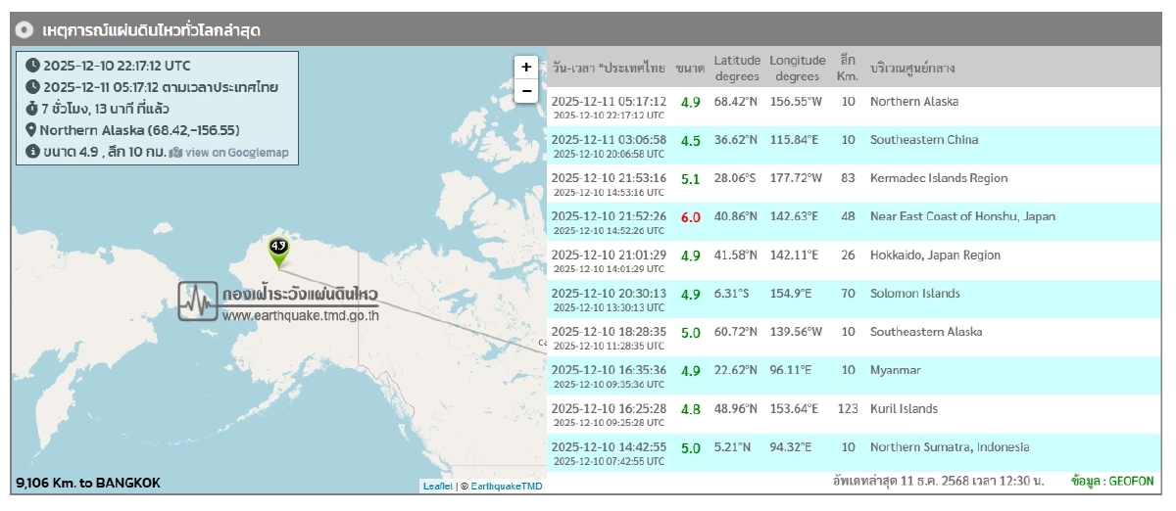Select the Solomon Islands earthquake row
1176x511 pixels.
coord(914,294)
